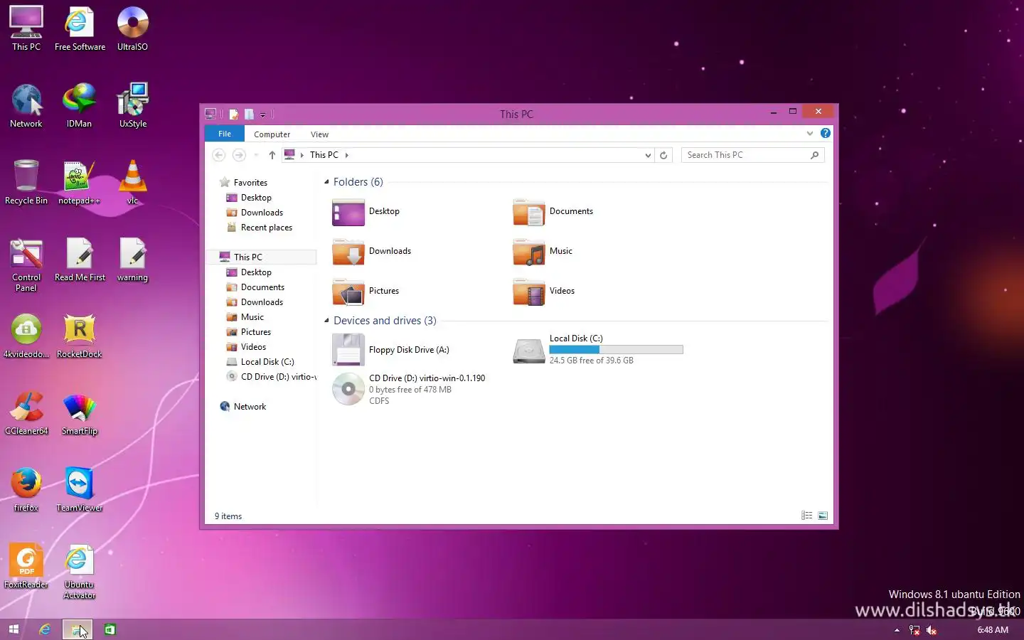Open the File tab
This screenshot has width=1024, height=640.
coord(225,134)
